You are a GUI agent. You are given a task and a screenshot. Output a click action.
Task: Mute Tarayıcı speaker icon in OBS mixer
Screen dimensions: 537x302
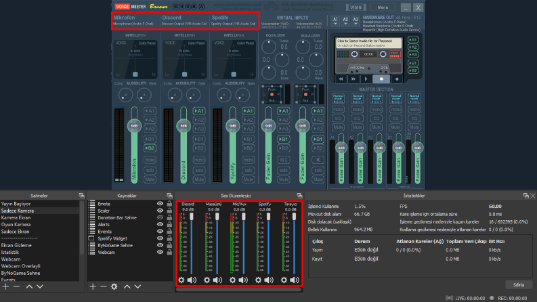point(295,280)
